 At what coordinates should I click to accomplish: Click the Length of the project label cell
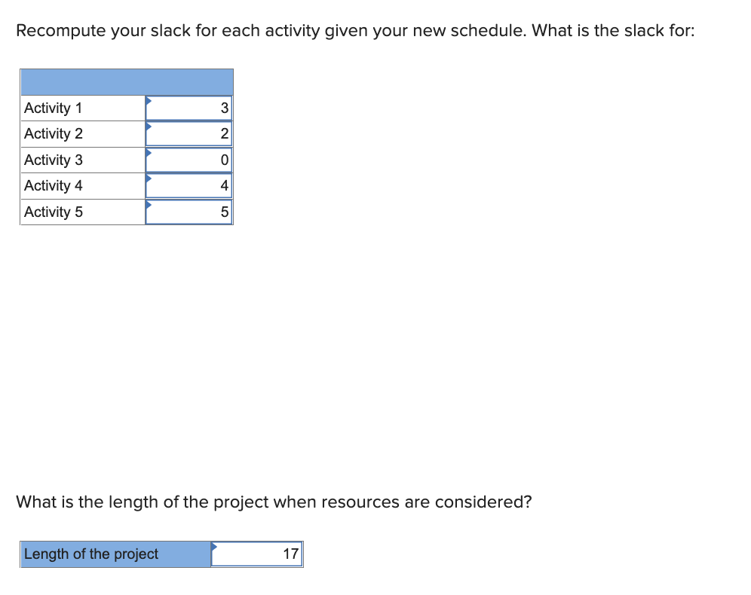tap(115, 554)
